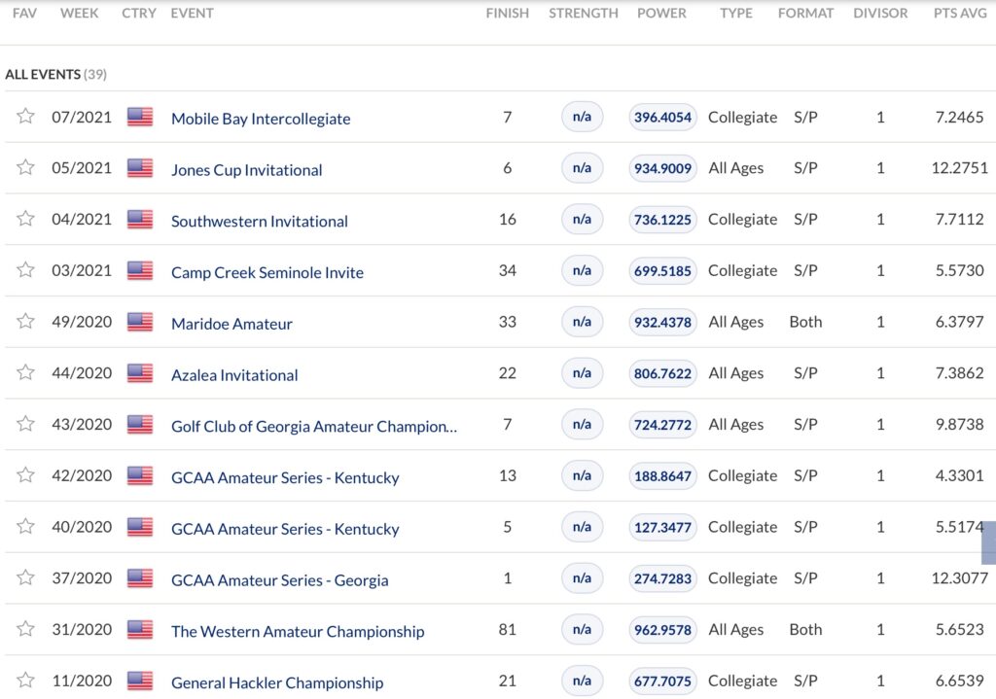Toggle favorite star for Azalea Invitational
Screen dimensions: 996x699
[25, 372]
